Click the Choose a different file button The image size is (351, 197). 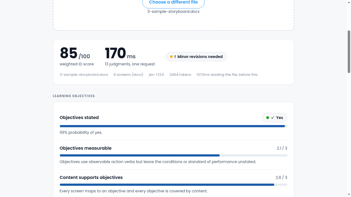click(x=173, y=3)
